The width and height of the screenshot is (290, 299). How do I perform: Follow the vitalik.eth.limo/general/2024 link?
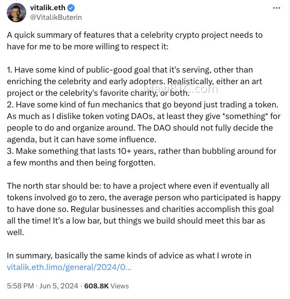(69, 267)
